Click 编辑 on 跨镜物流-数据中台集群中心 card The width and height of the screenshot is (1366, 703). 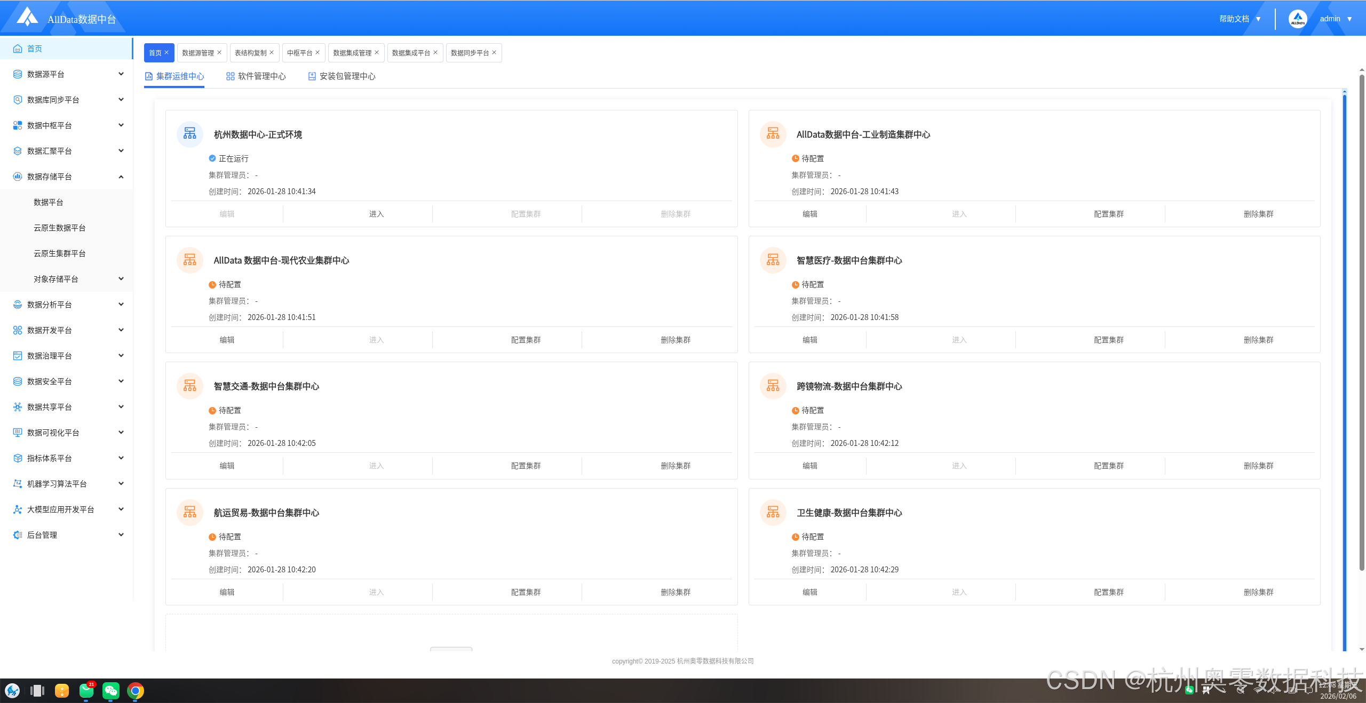click(810, 466)
